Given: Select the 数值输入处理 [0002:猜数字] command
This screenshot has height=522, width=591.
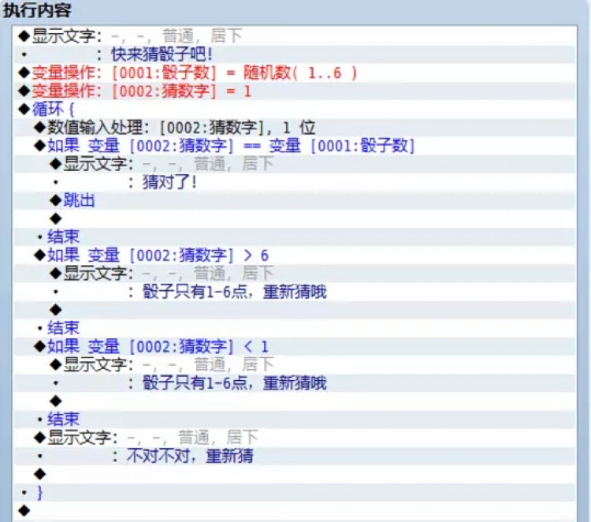Looking at the screenshot, I should [x=294, y=128].
